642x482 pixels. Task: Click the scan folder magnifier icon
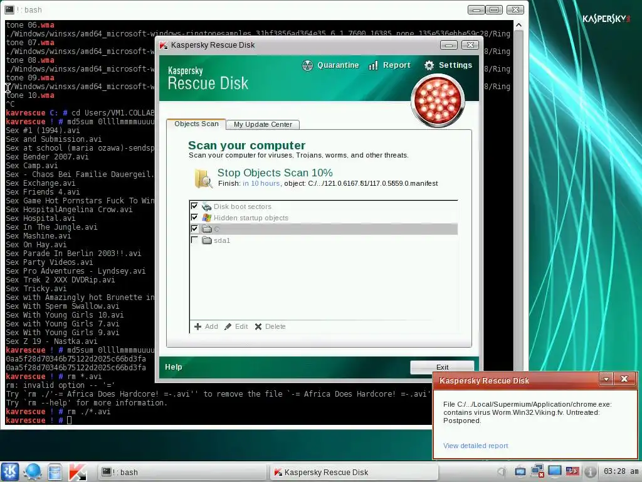(203, 178)
